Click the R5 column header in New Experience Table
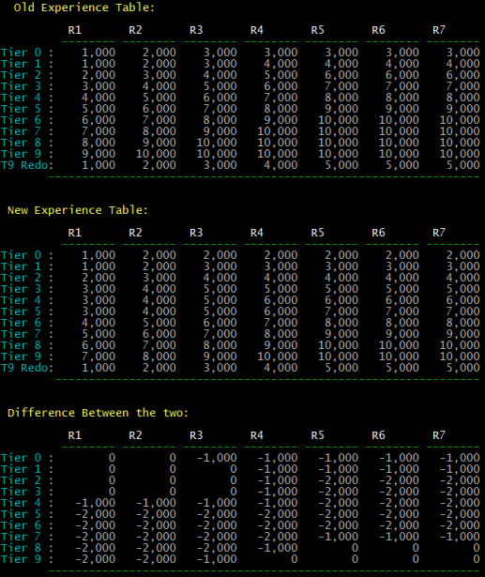 point(318,233)
